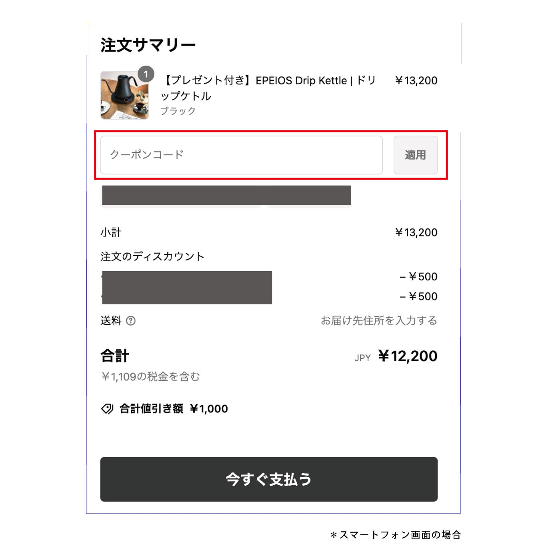Click the 小計 label

click(111, 232)
